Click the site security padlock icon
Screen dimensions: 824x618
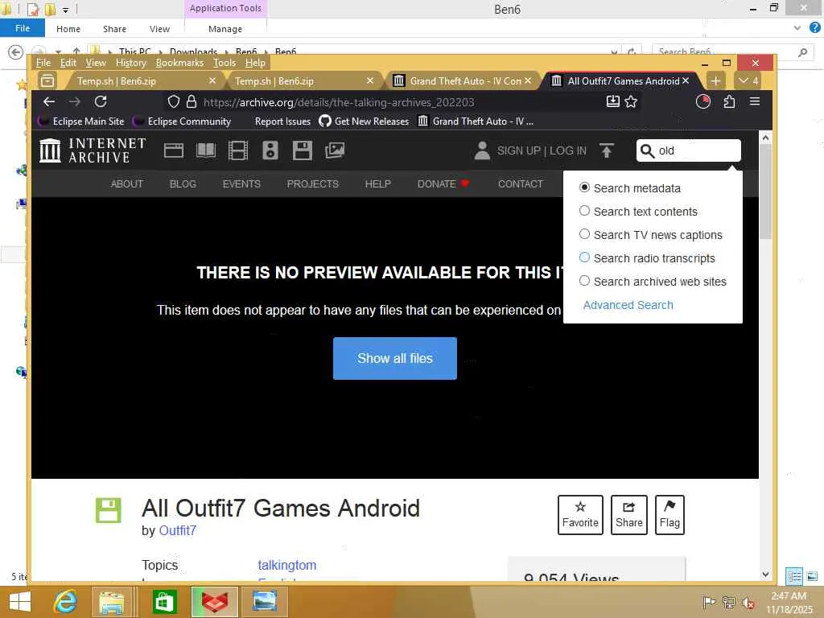[192, 102]
